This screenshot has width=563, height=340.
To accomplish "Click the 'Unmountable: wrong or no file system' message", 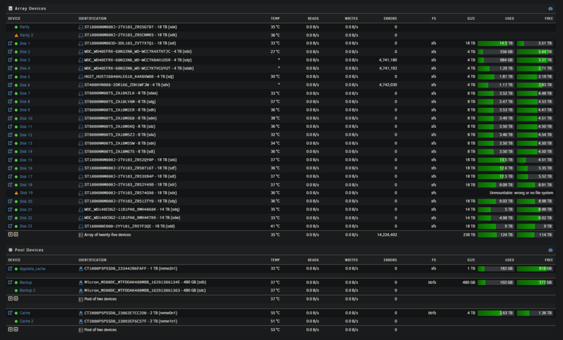I will [521, 193].
